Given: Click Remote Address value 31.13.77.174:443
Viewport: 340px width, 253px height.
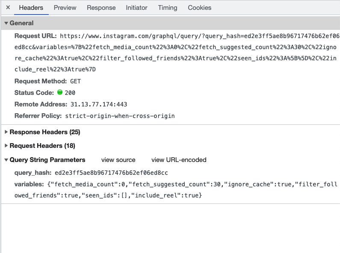Looking at the screenshot, I should [x=99, y=104].
